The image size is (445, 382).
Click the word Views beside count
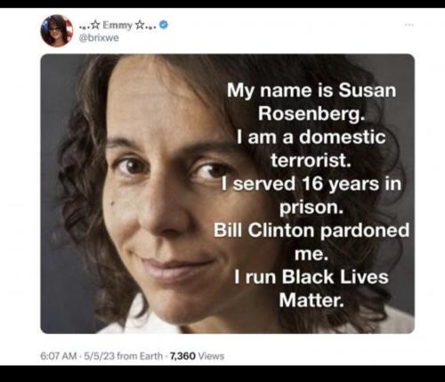pos(211,355)
